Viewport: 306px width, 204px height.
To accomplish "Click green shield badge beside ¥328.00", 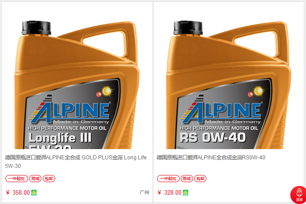I will pyautogui.click(x=186, y=193).
